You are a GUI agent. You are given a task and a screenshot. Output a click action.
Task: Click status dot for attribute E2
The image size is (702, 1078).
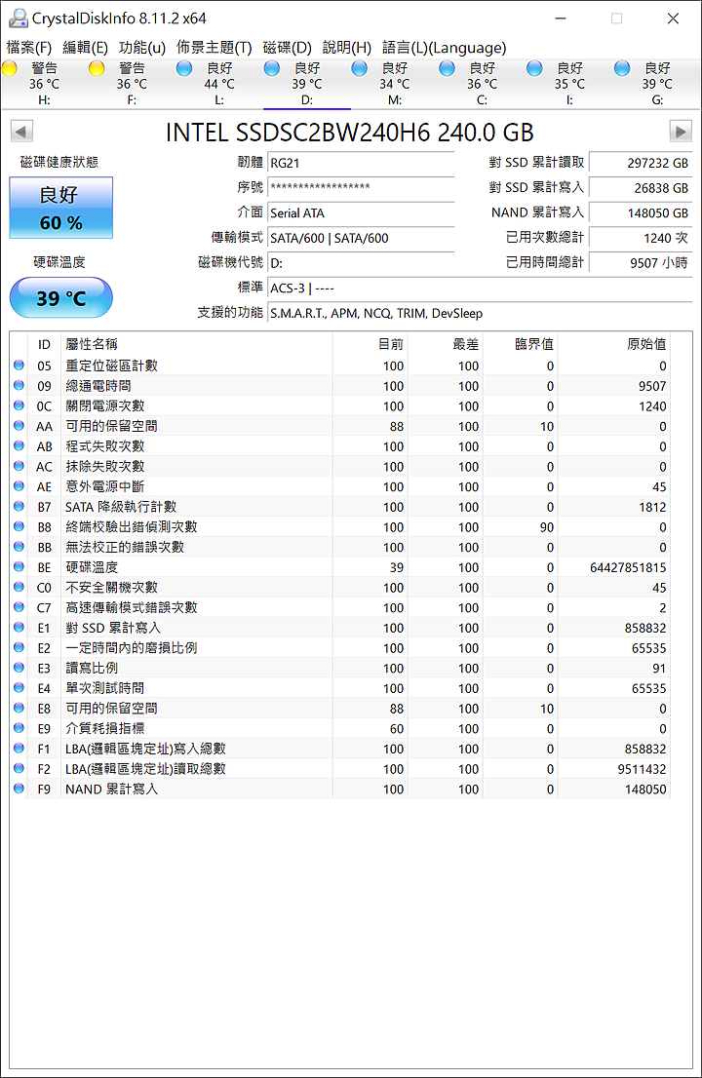[19, 647]
